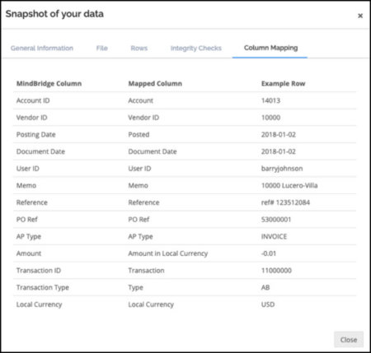
Task: Click the USD currency value
Action: coord(268,304)
